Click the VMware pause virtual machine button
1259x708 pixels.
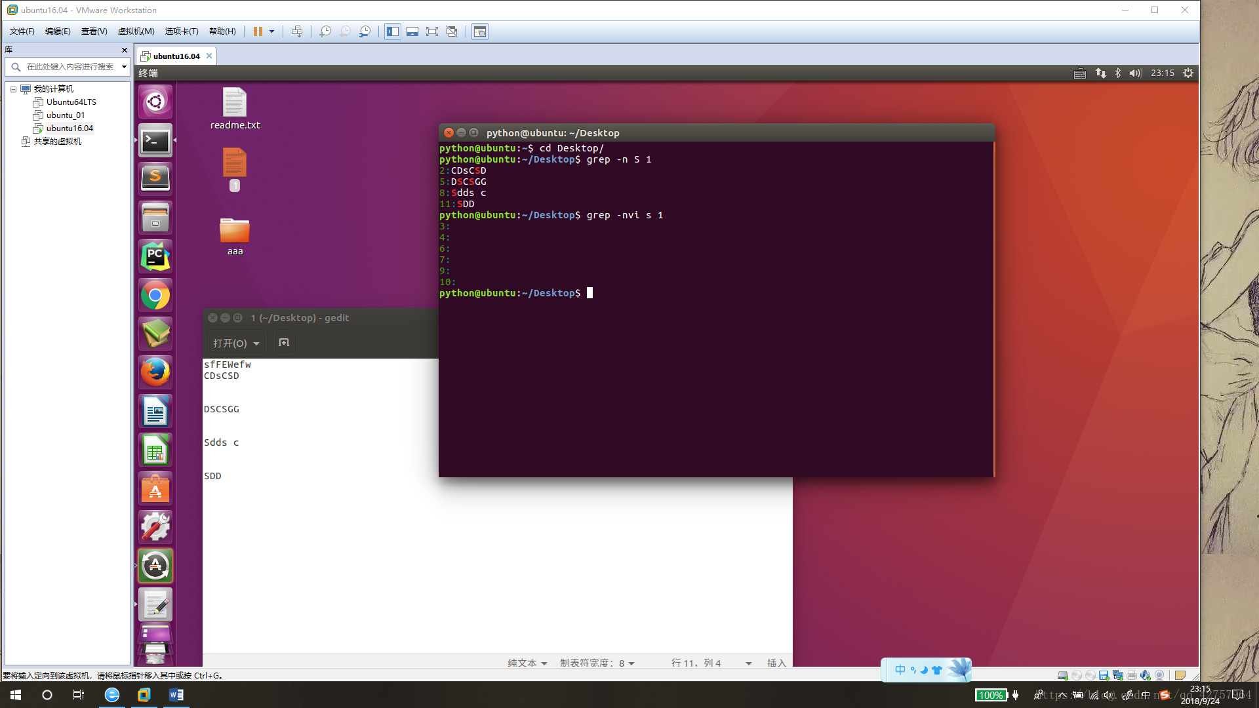(258, 31)
